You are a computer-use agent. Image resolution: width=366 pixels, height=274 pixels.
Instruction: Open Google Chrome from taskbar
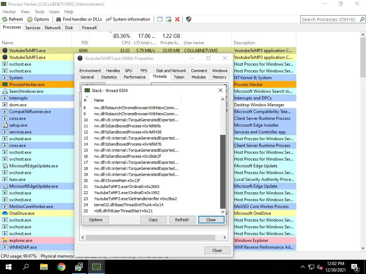click(x=61, y=267)
